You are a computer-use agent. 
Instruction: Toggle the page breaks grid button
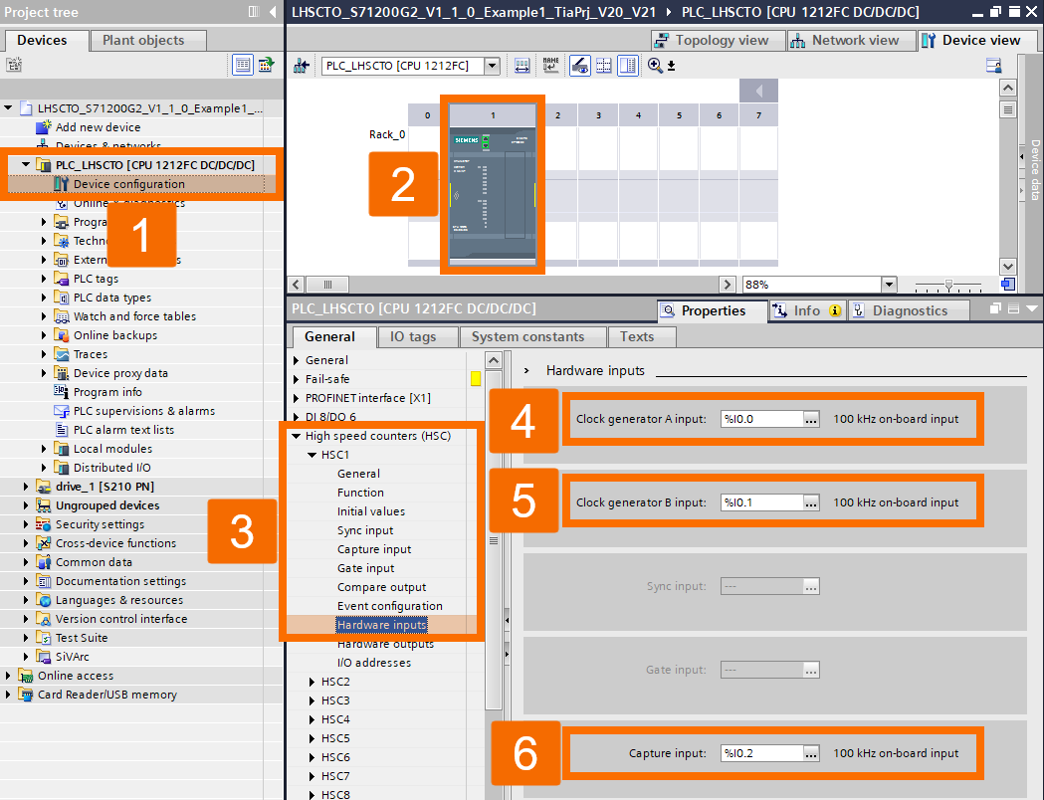click(604, 66)
